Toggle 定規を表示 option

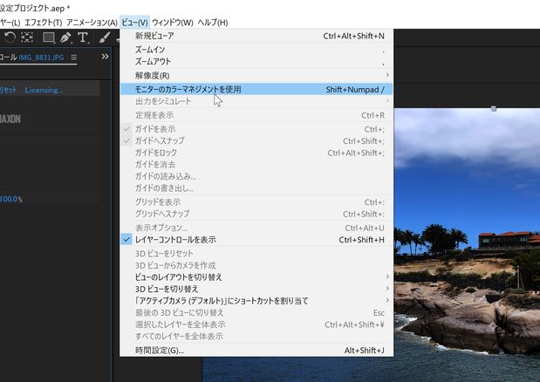[256, 115]
